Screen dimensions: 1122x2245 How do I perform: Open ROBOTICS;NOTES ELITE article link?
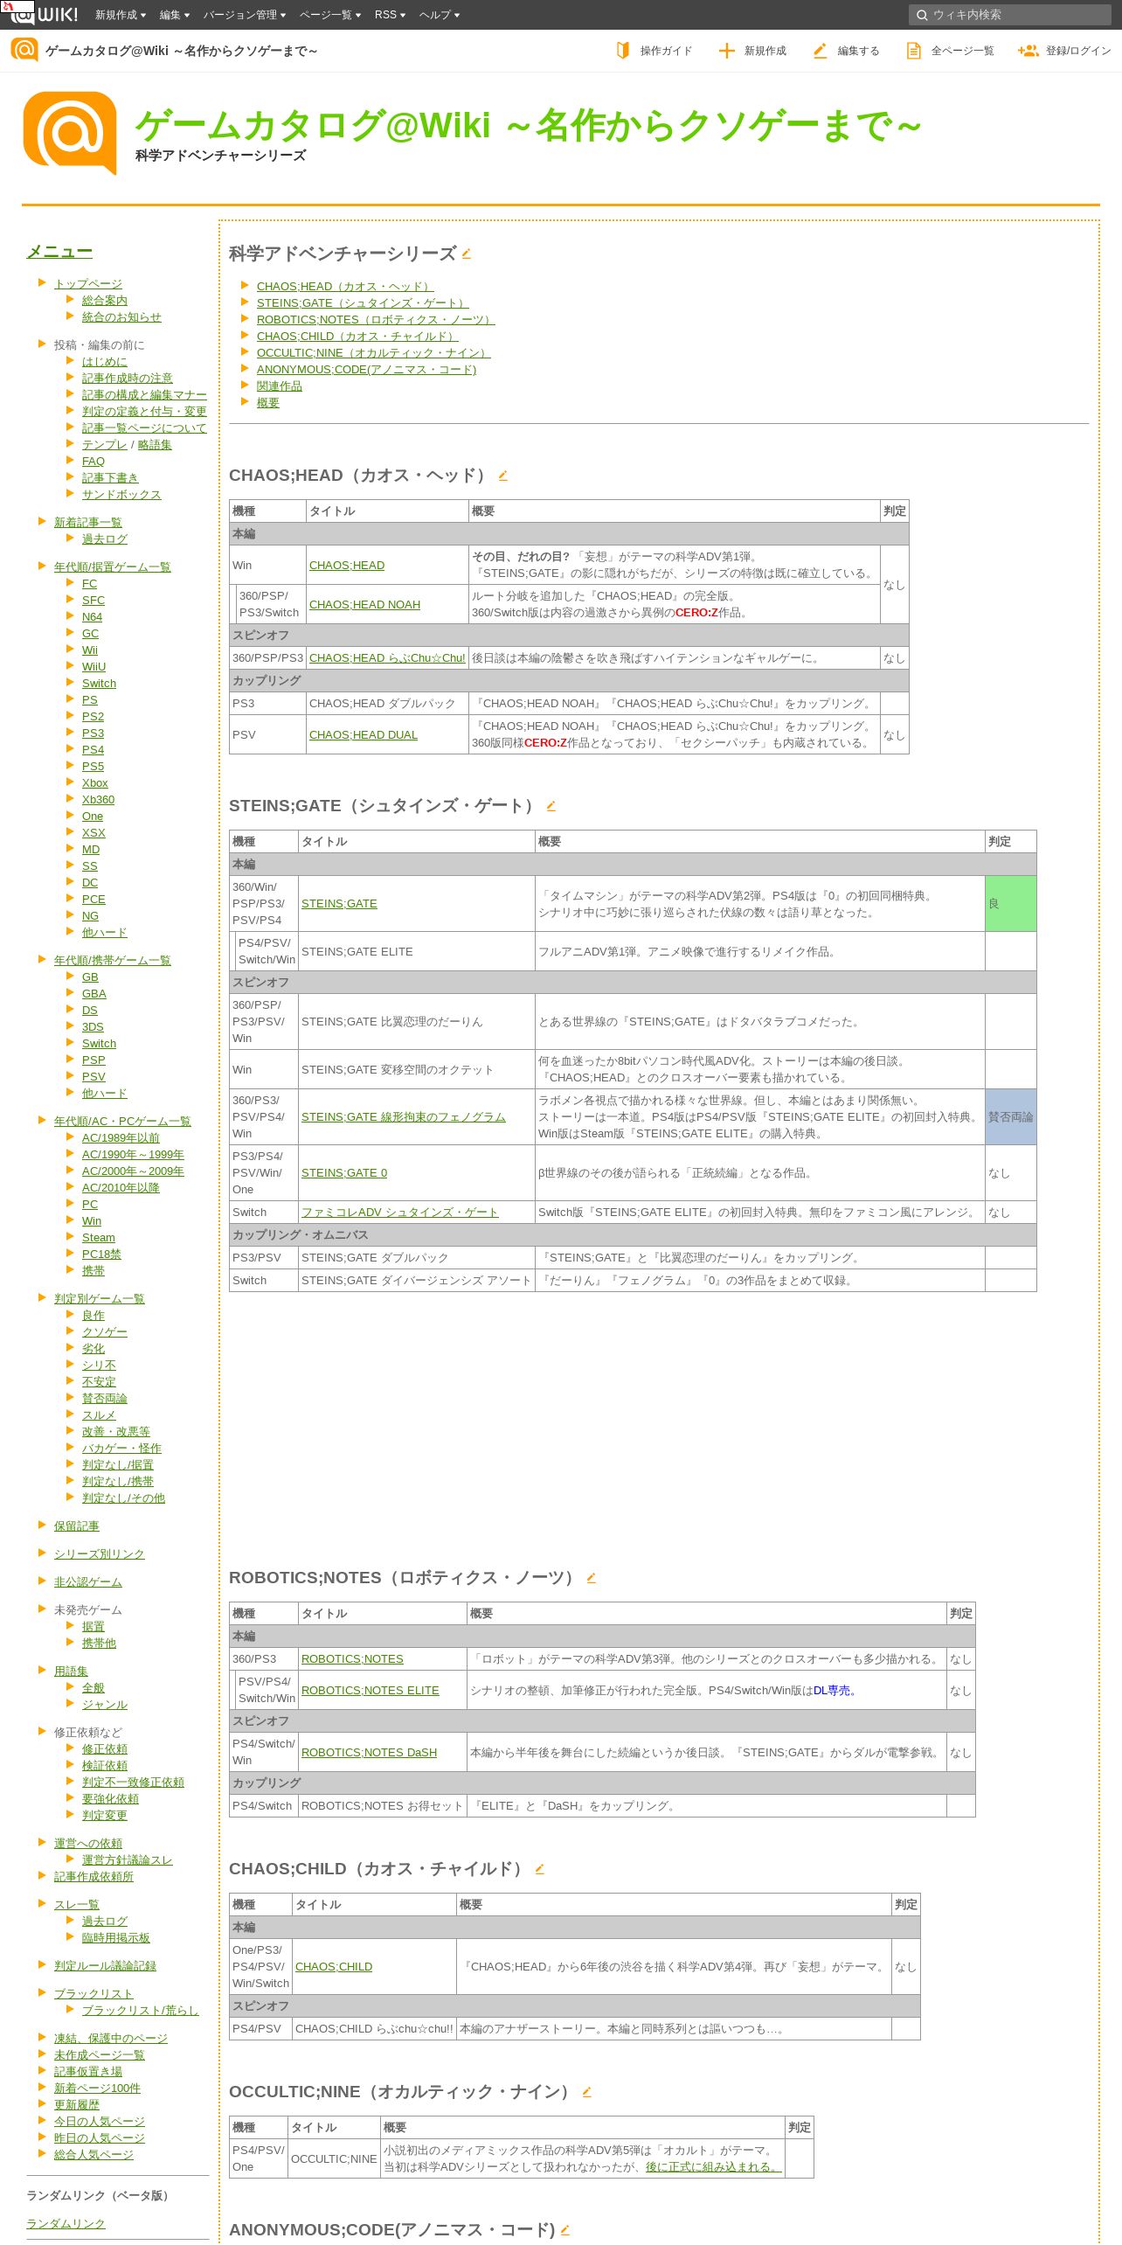click(x=371, y=1691)
